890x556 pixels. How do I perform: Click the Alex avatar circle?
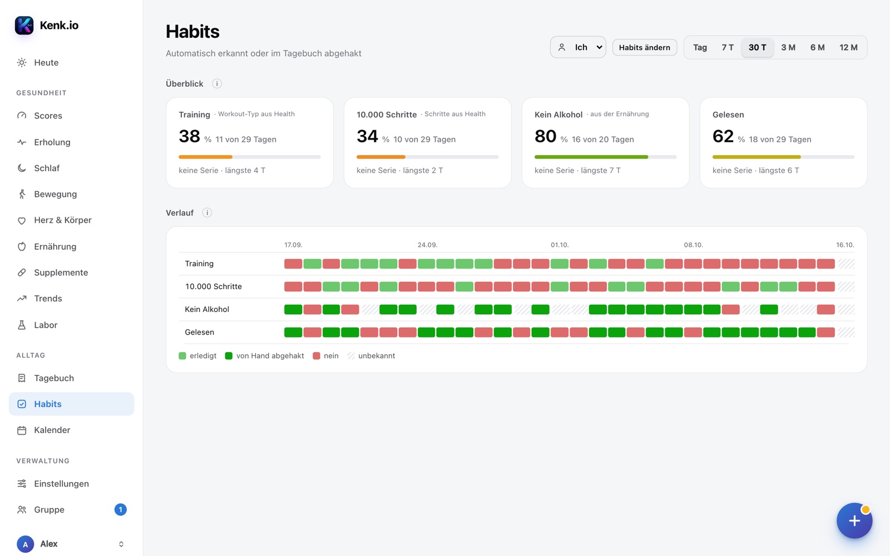click(25, 544)
